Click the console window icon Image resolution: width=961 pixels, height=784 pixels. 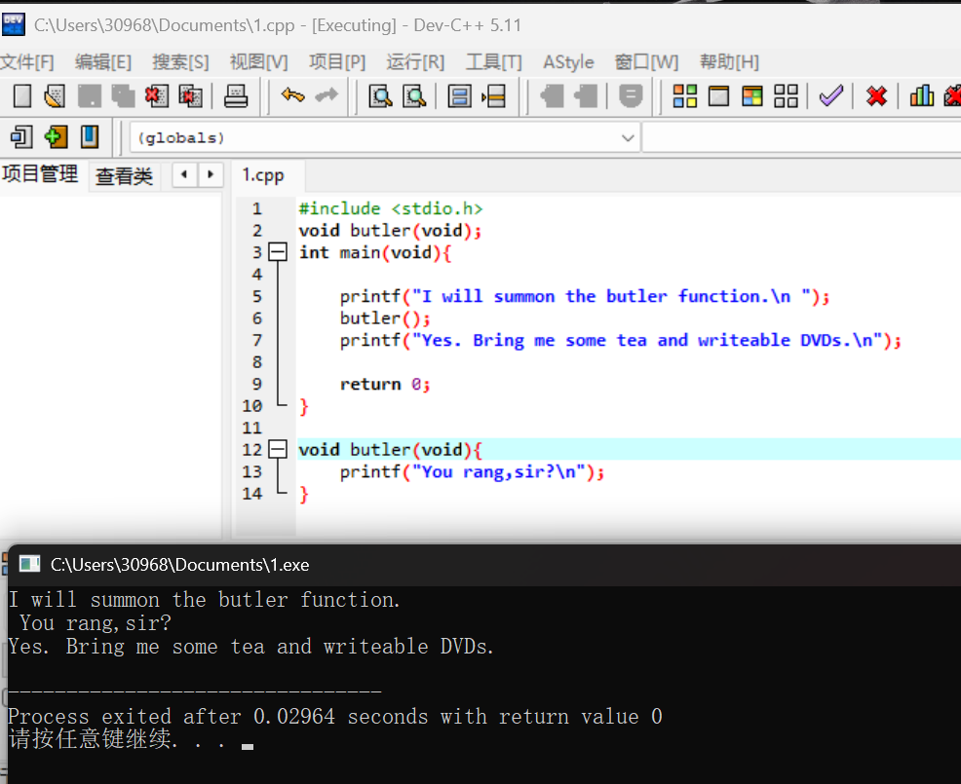pos(29,564)
